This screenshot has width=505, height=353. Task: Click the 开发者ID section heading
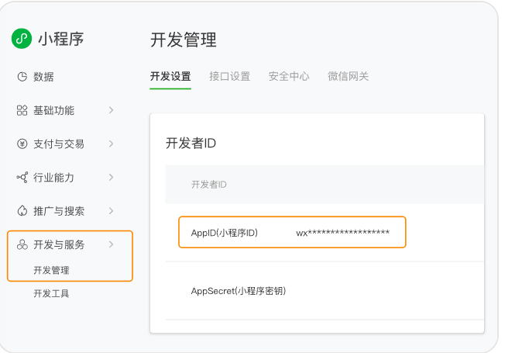(x=191, y=144)
